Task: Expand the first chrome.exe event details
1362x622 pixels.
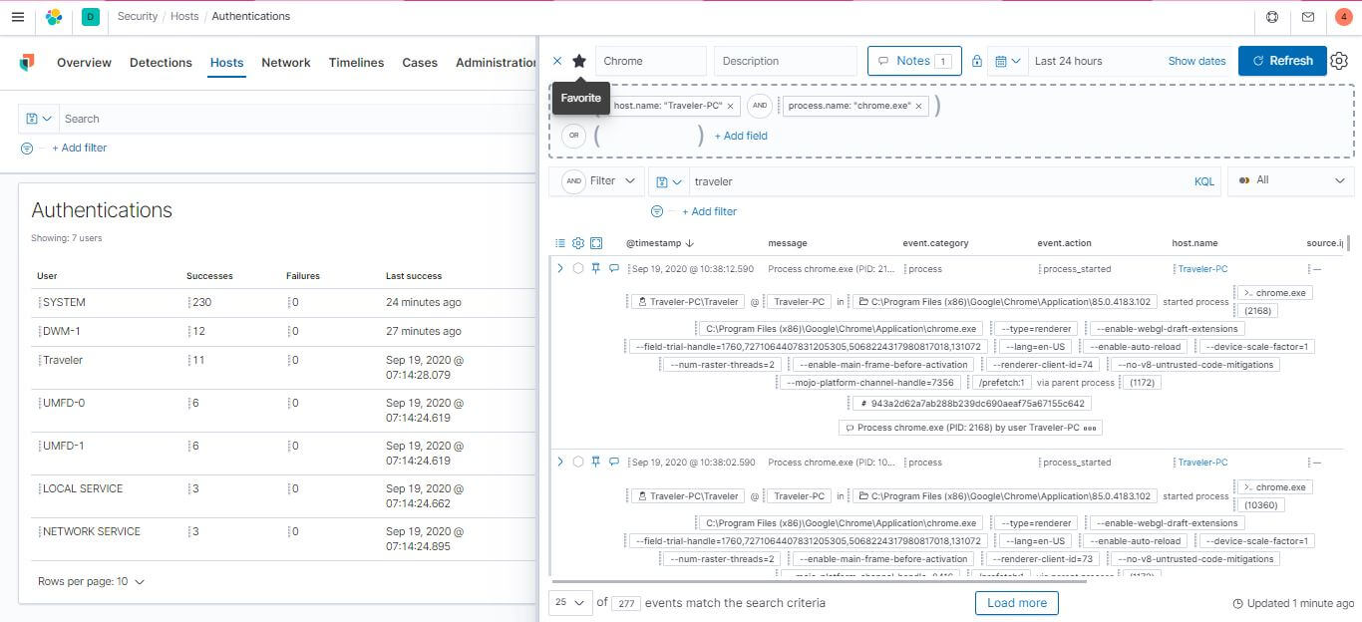Action: tap(559, 268)
